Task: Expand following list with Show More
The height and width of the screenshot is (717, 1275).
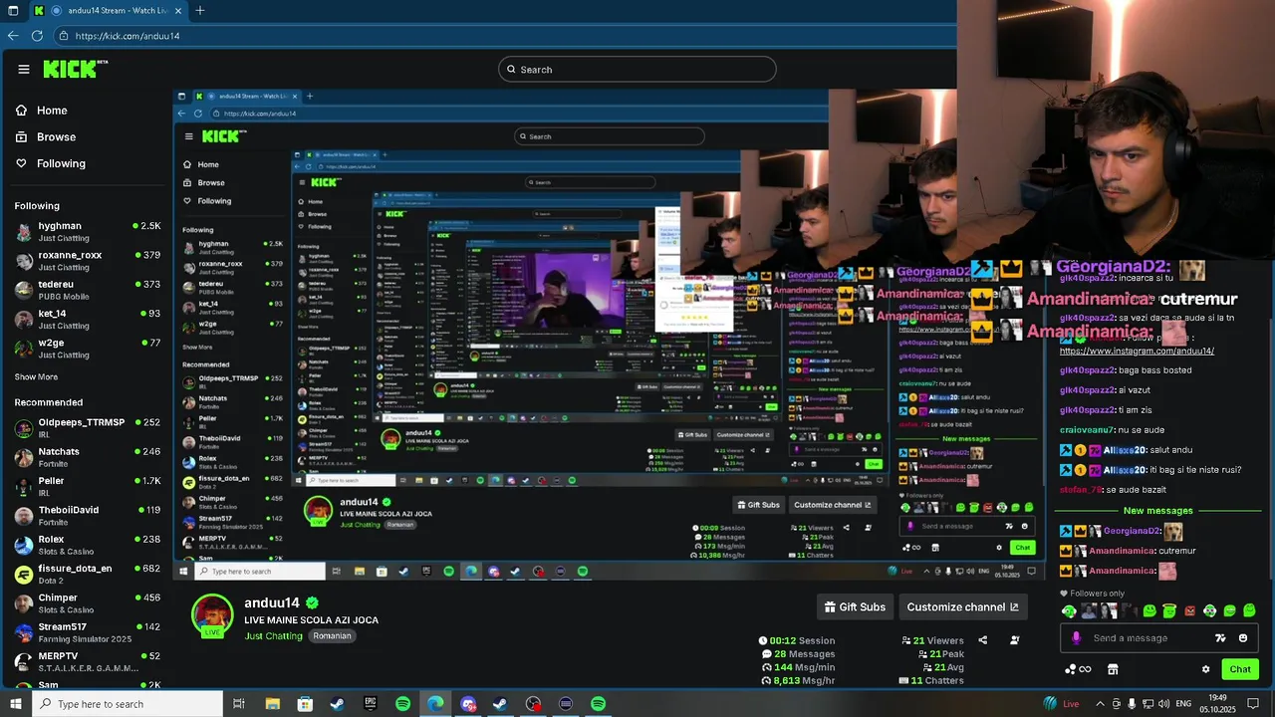Action: (36, 377)
